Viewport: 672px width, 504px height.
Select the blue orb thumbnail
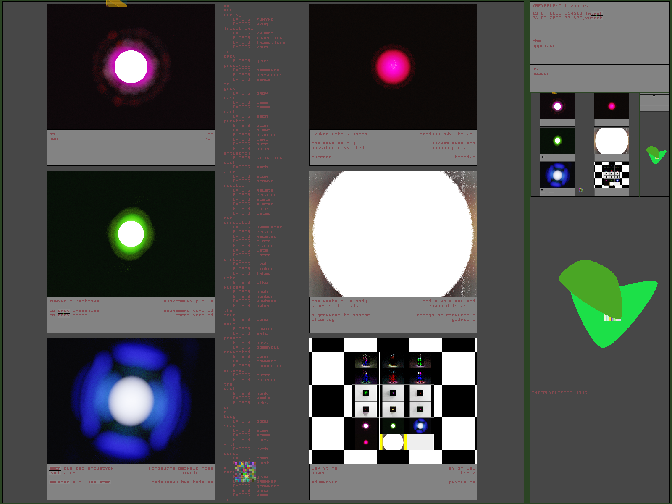click(557, 175)
